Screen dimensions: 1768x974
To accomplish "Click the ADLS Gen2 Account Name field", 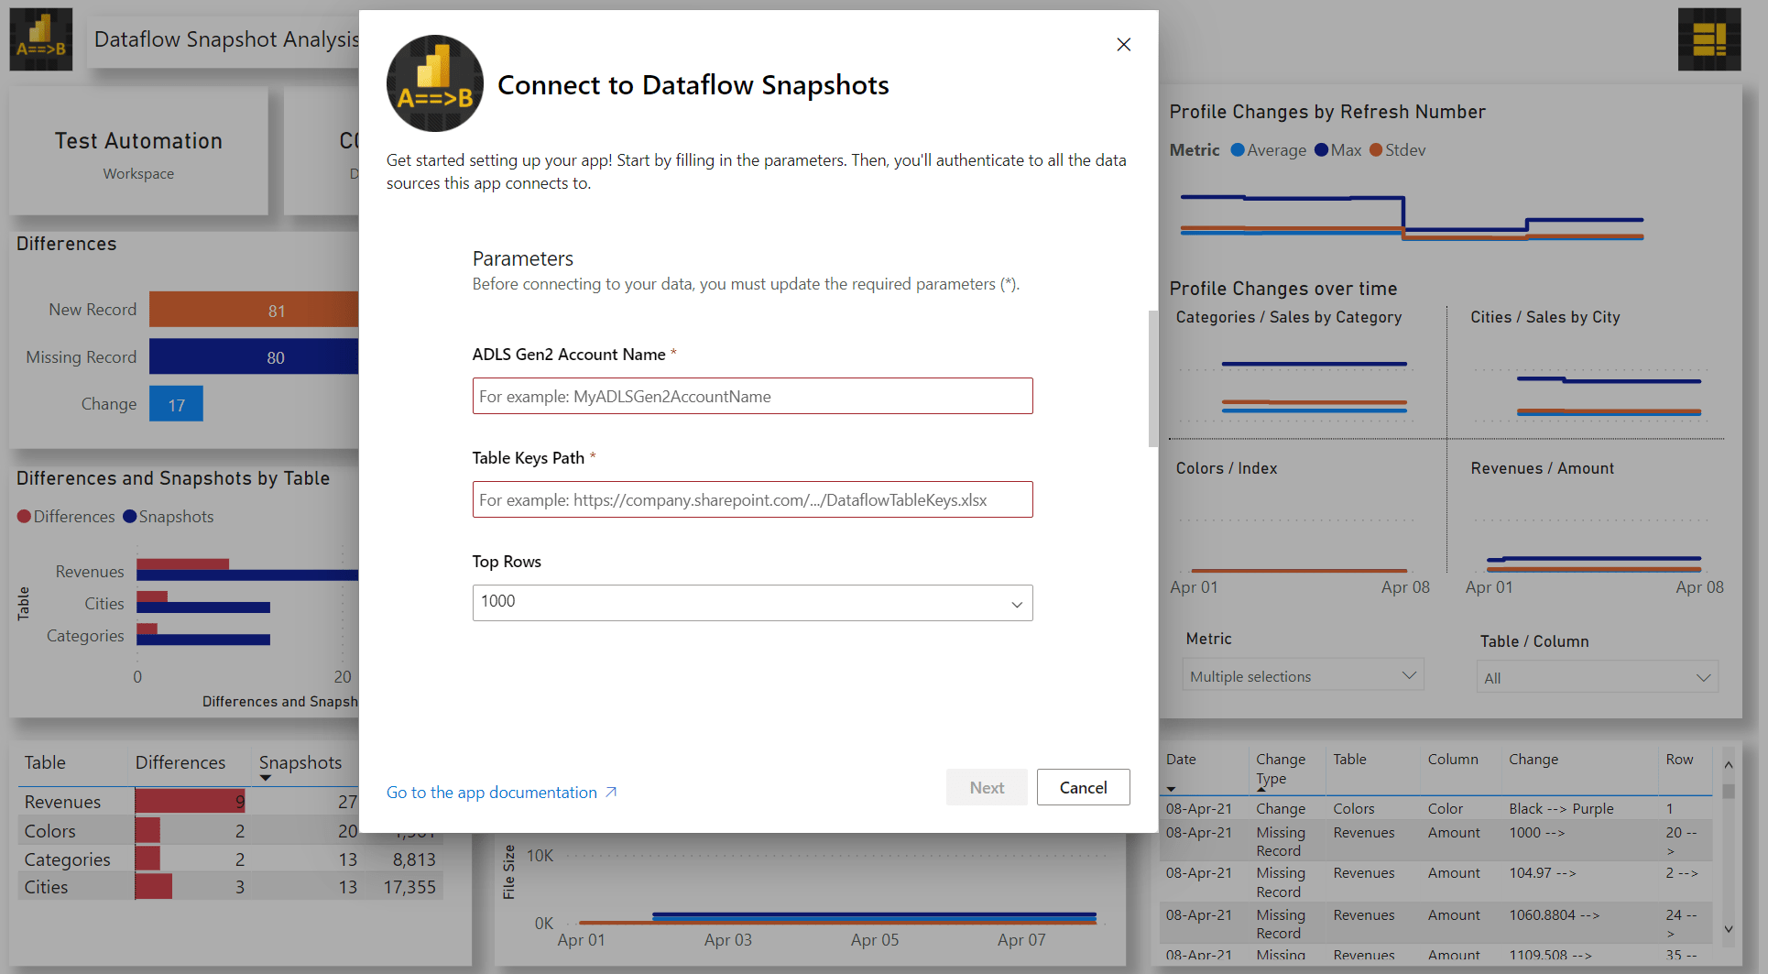I will click(x=752, y=396).
